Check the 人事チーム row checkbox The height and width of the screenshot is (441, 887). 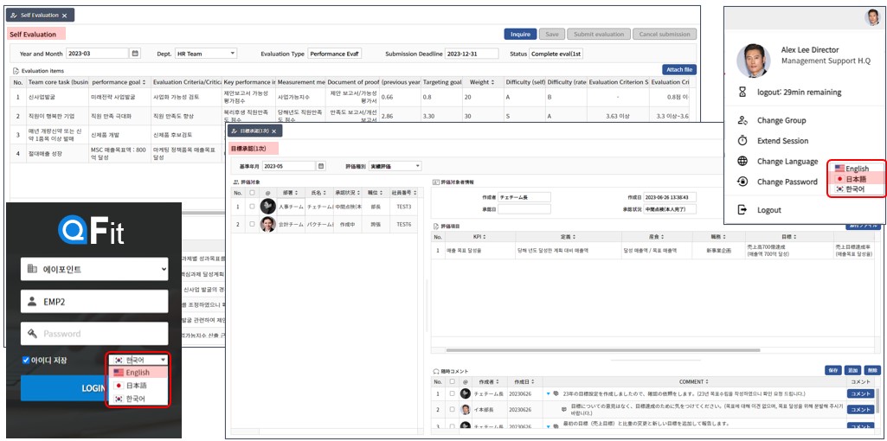[x=252, y=207]
